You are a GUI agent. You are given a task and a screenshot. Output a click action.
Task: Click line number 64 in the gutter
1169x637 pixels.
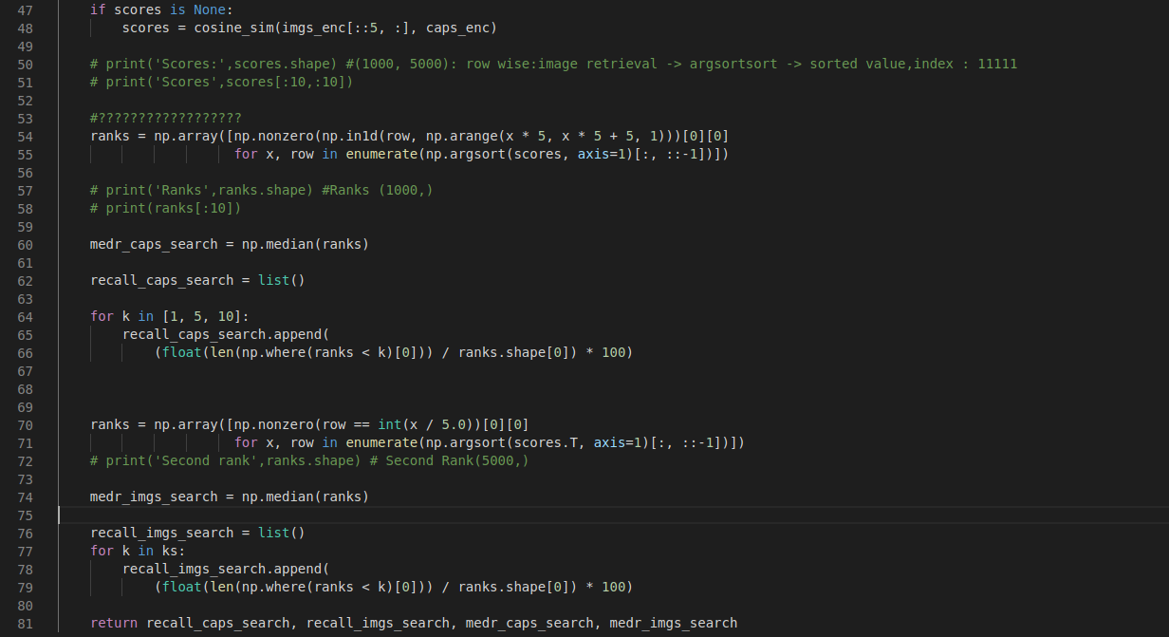[x=25, y=316]
